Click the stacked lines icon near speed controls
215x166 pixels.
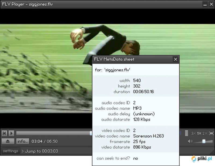(186, 133)
